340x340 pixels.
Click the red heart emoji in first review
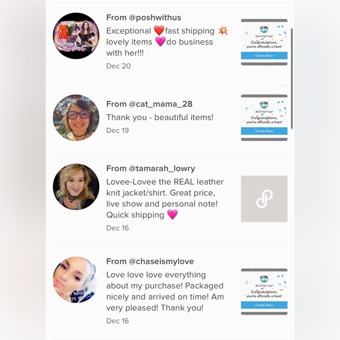(x=159, y=30)
